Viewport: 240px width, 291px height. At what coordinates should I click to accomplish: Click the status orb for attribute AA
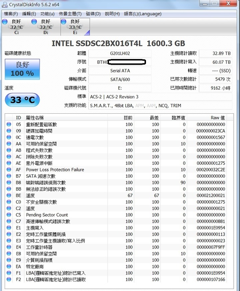coord(9,144)
